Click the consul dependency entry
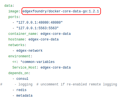123x102 pixels. (x=22, y=79)
